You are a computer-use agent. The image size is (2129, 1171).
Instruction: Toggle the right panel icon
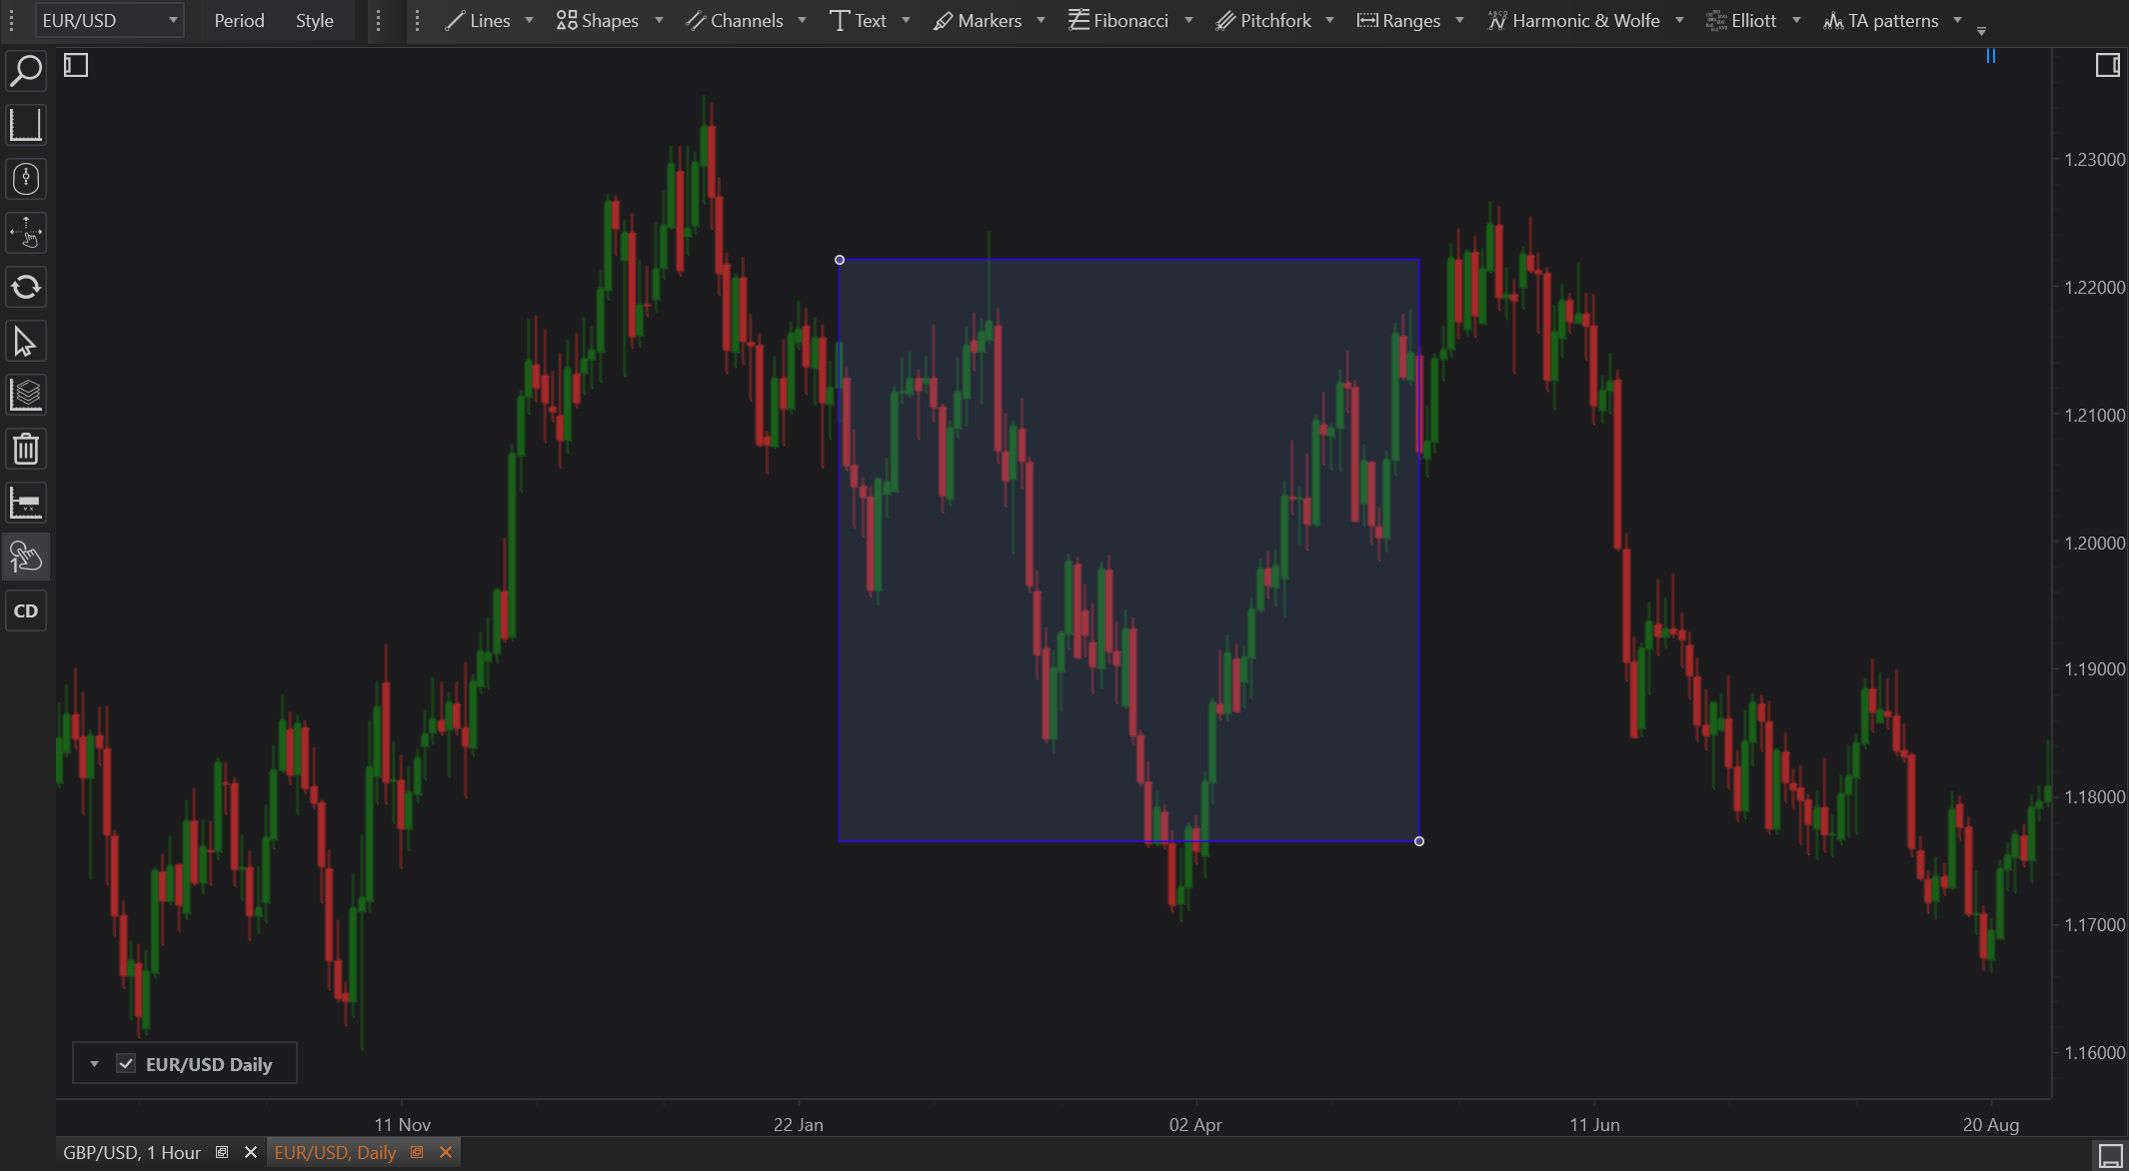coord(2107,66)
